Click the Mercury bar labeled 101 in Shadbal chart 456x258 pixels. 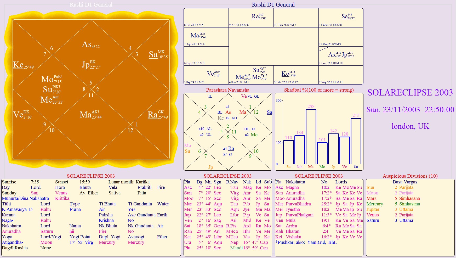click(x=322, y=153)
